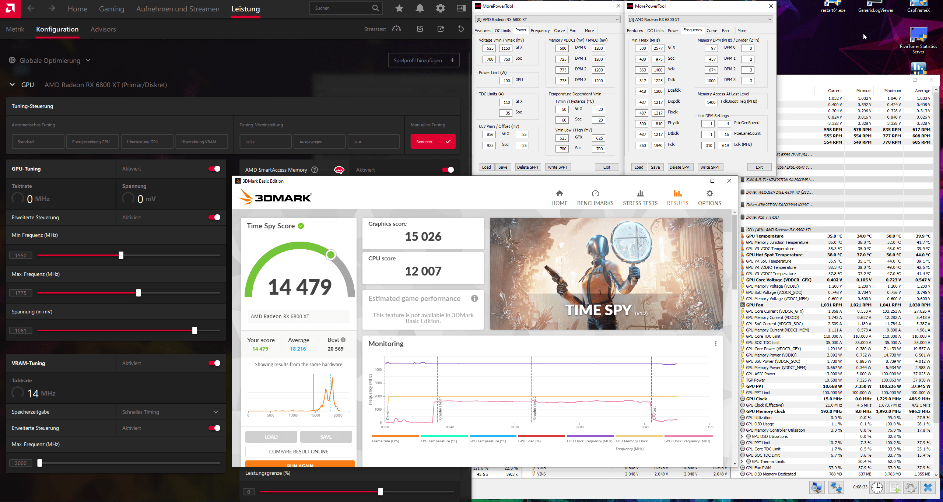Viewport: 943px width, 502px height.
Task: Open HWiNFO sensor settings gear icon
Action: coord(911,488)
